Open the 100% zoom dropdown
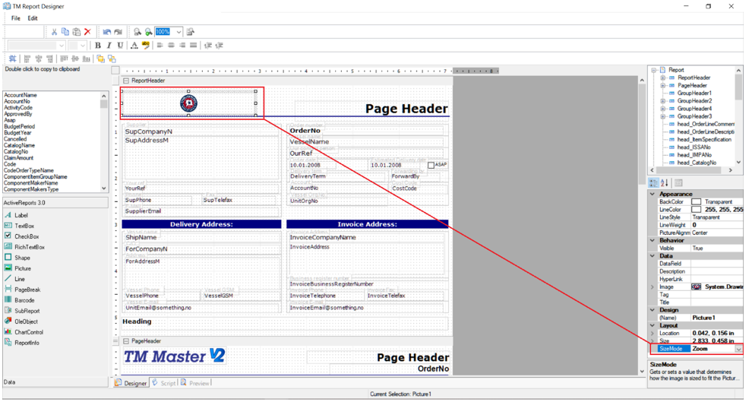 point(179,32)
